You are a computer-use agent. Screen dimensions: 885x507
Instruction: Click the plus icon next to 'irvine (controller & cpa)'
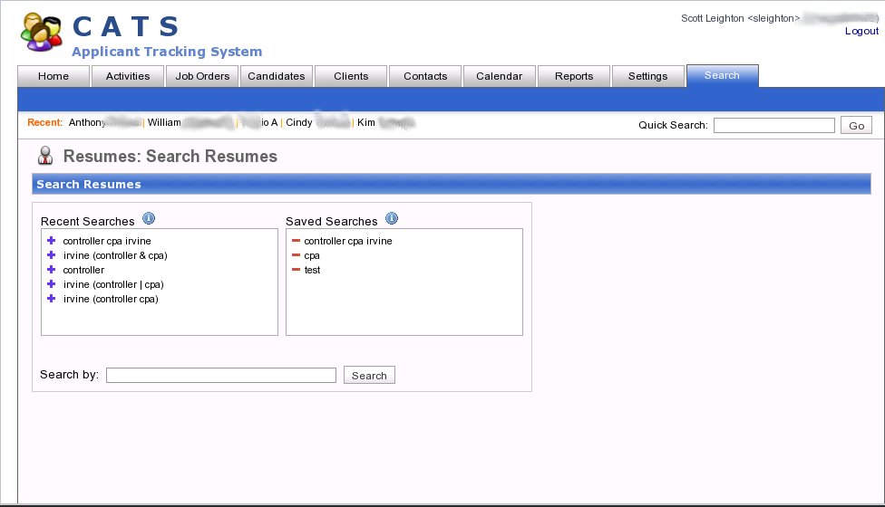coord(52,255)
